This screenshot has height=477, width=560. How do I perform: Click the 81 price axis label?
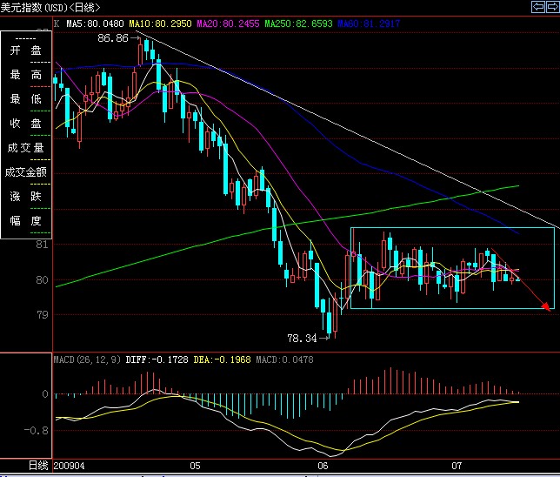coord(42,245)
